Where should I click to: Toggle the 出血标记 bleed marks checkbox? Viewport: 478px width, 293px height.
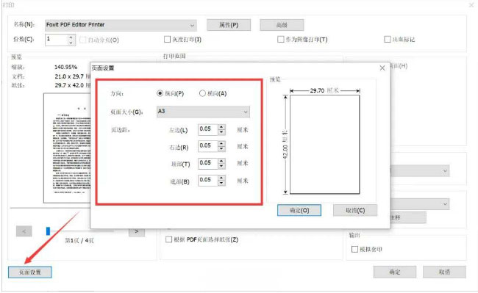387,39
